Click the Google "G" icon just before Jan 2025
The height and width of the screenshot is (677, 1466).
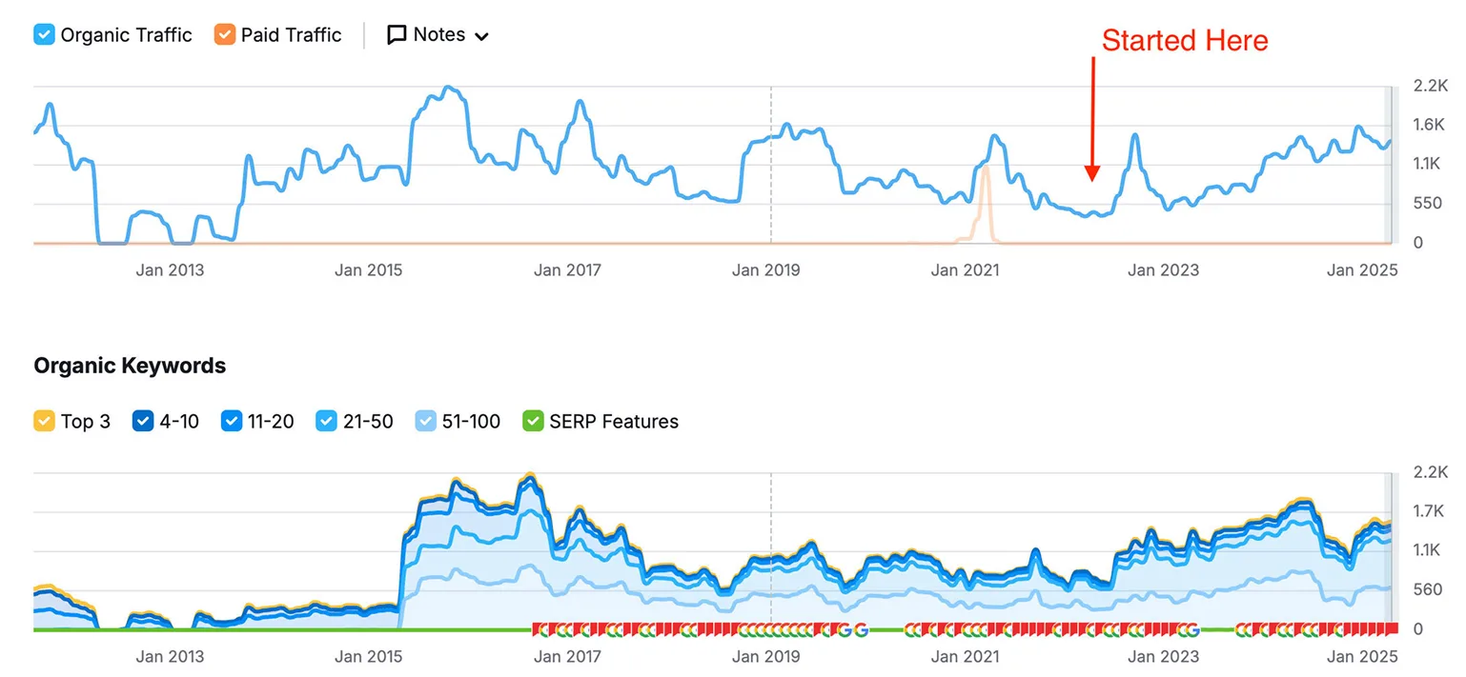click(1192, 629)
